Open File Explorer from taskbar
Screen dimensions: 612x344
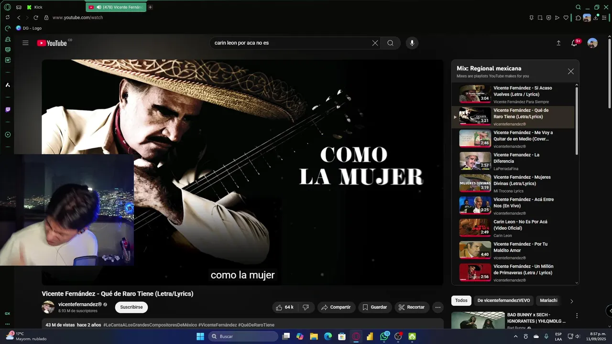tap(314, 336)
